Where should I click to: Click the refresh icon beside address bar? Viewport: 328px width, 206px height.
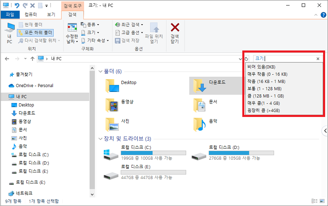click(x=246, y=59)
